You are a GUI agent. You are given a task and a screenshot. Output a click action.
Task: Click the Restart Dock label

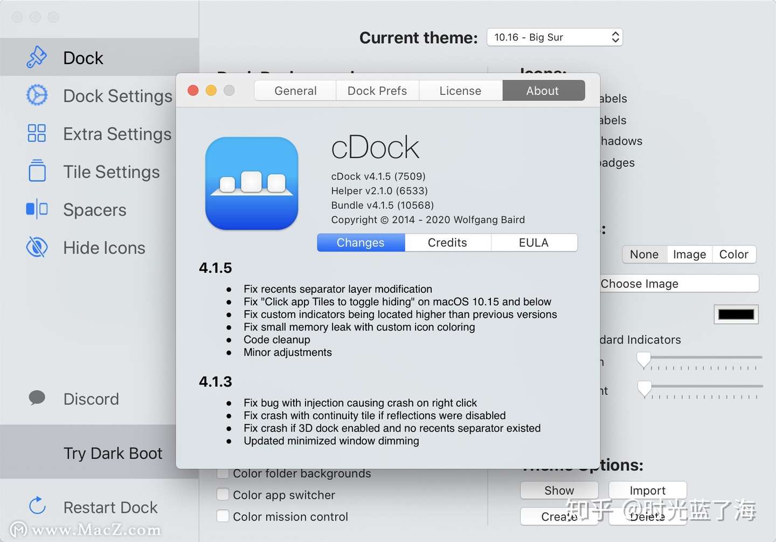(110, 507)
